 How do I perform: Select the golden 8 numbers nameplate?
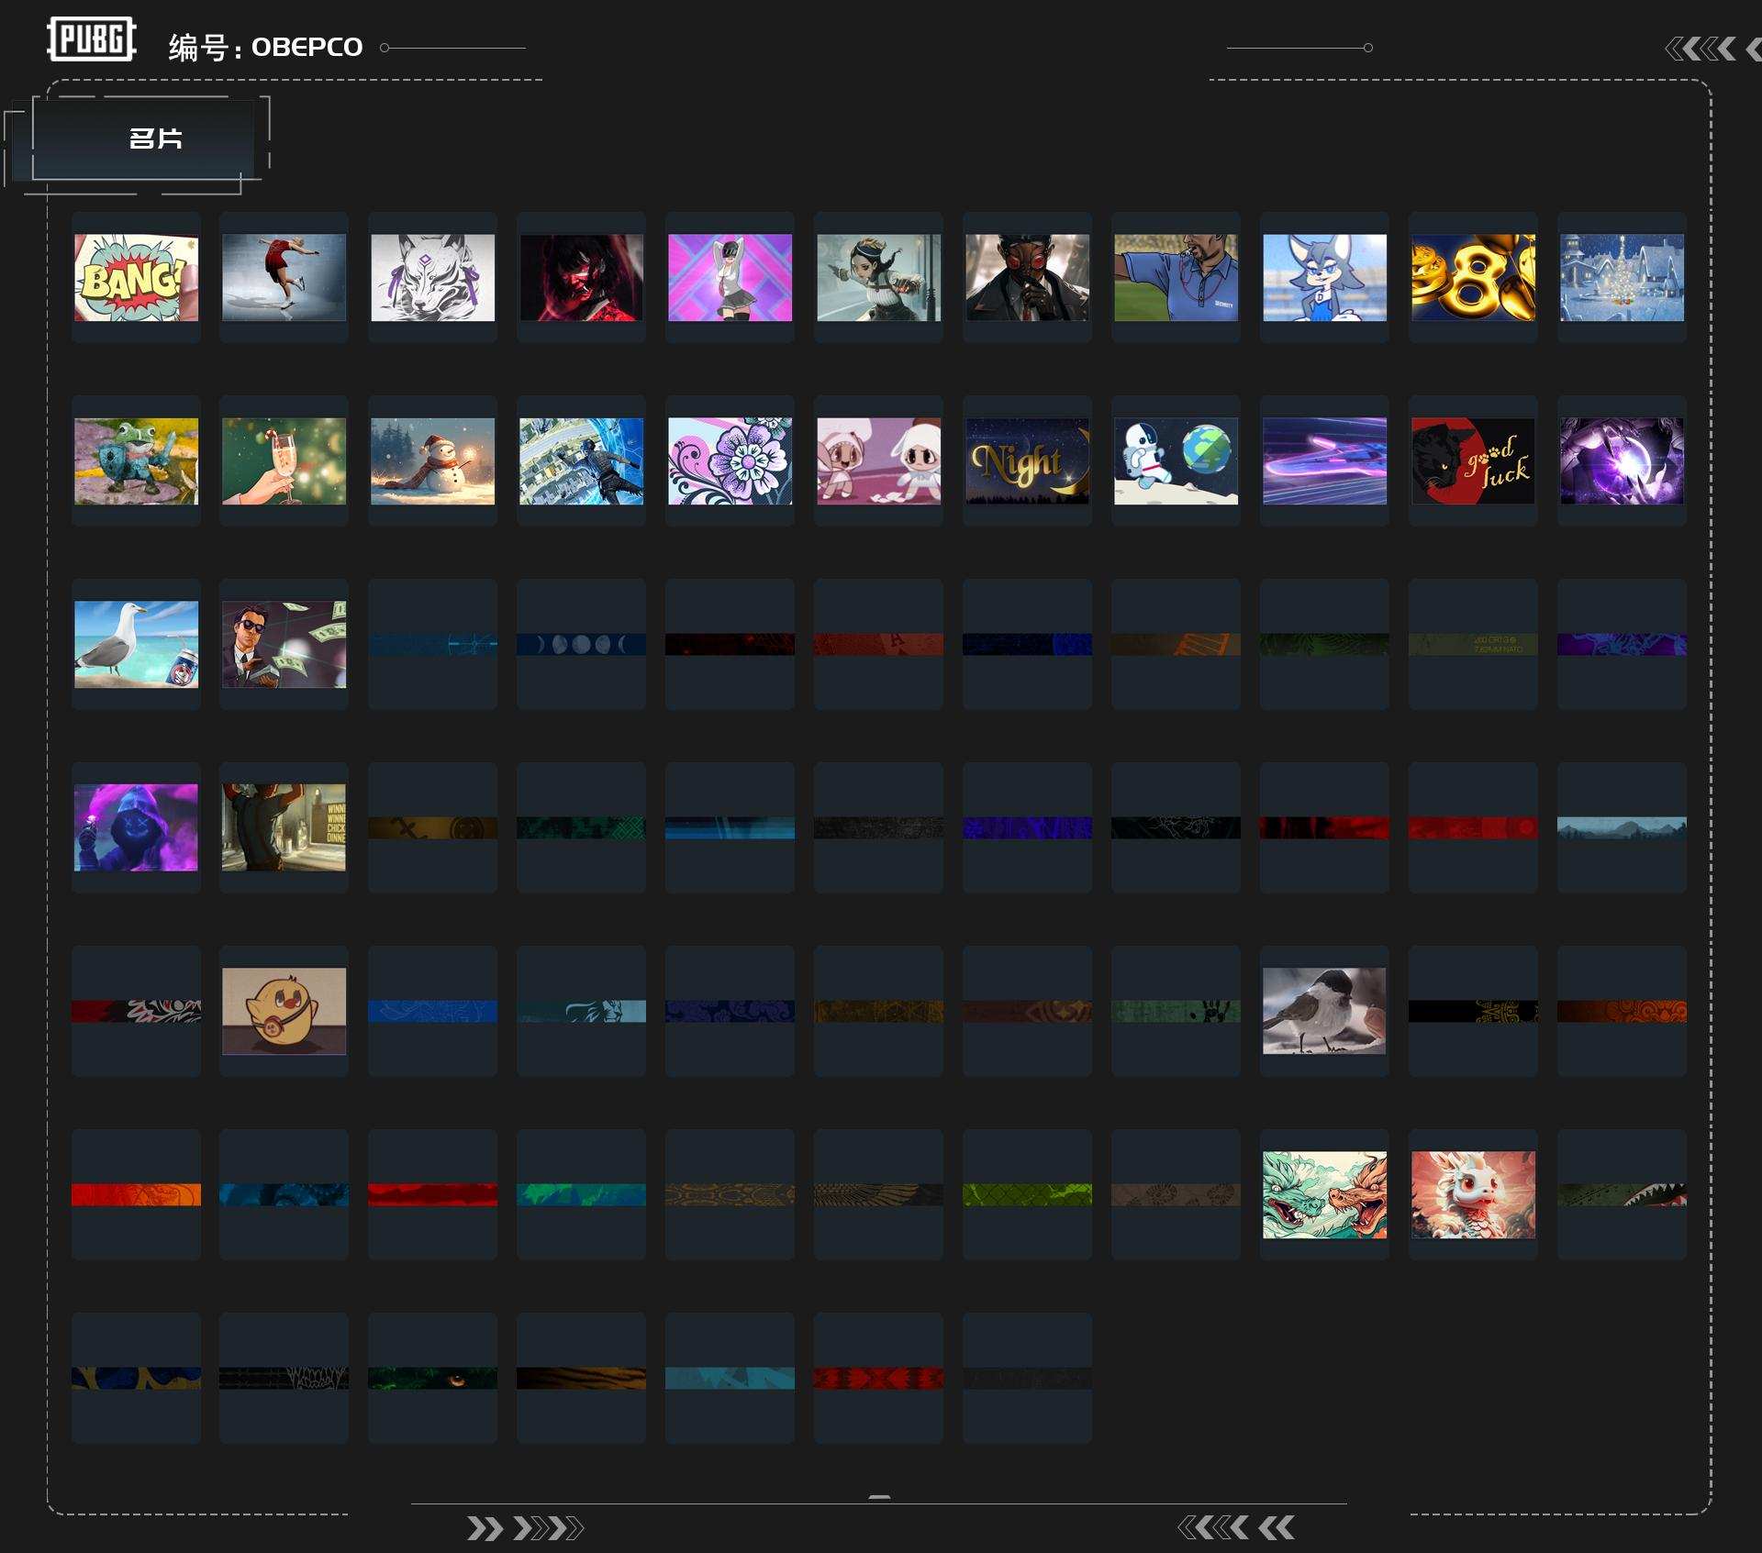click(x=1472, y=278)
